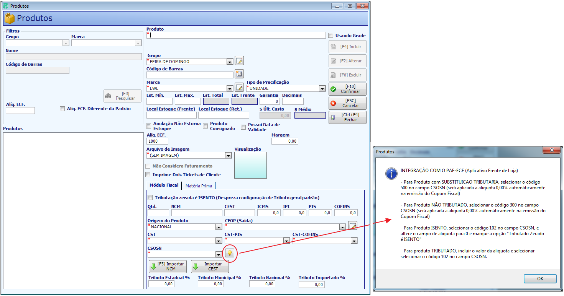Click the [F3] Pesquisar binoculars button
Screen dimensions: 564x296
[x=122, y=96]
